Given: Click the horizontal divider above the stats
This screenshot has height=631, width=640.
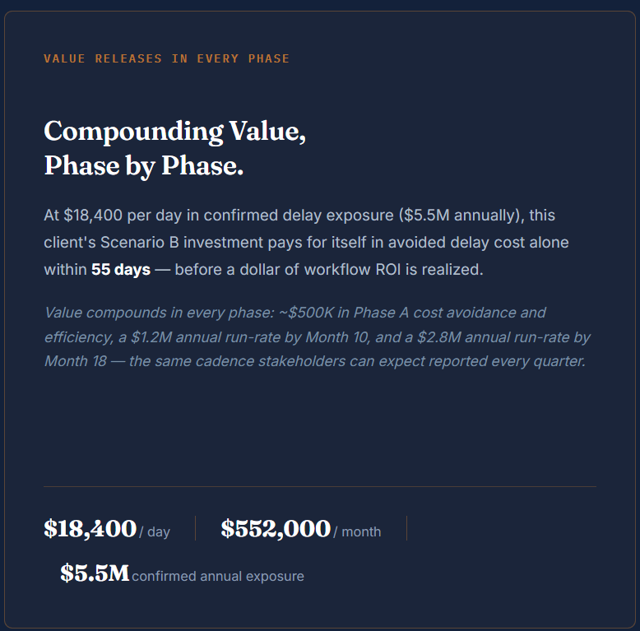Looking at the screenshot, I should tap(320, 486).
